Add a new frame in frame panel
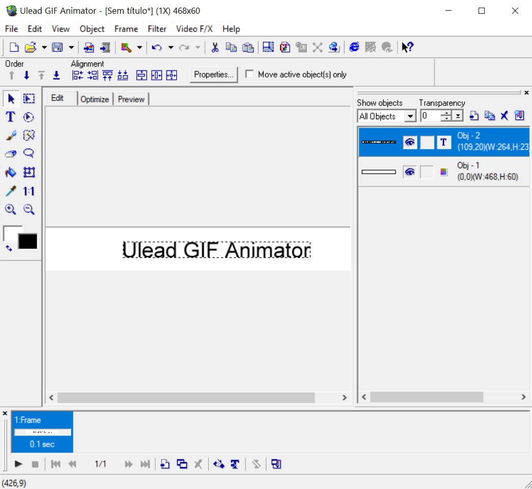 [x=165, y=464]
